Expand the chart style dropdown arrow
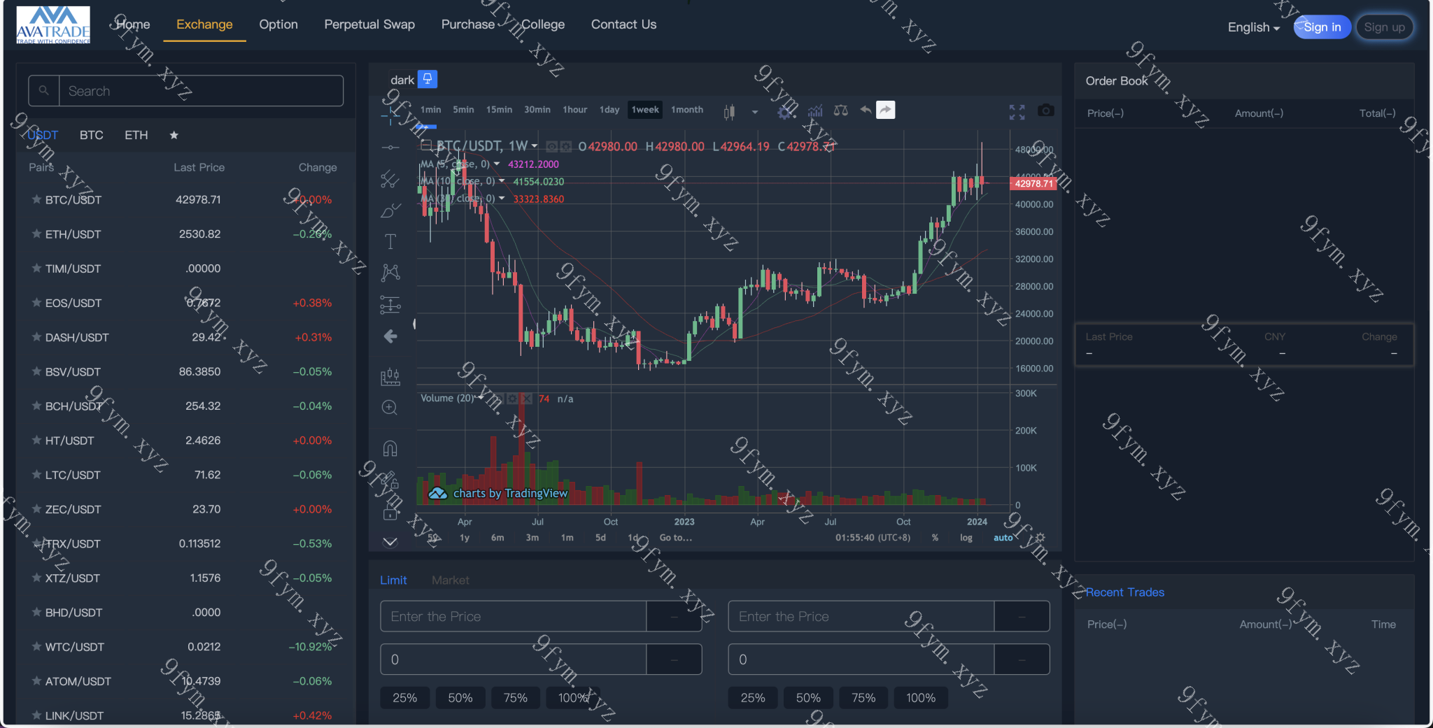Image resolution: width=1433 pixels, height=728 pixels. 755,112
